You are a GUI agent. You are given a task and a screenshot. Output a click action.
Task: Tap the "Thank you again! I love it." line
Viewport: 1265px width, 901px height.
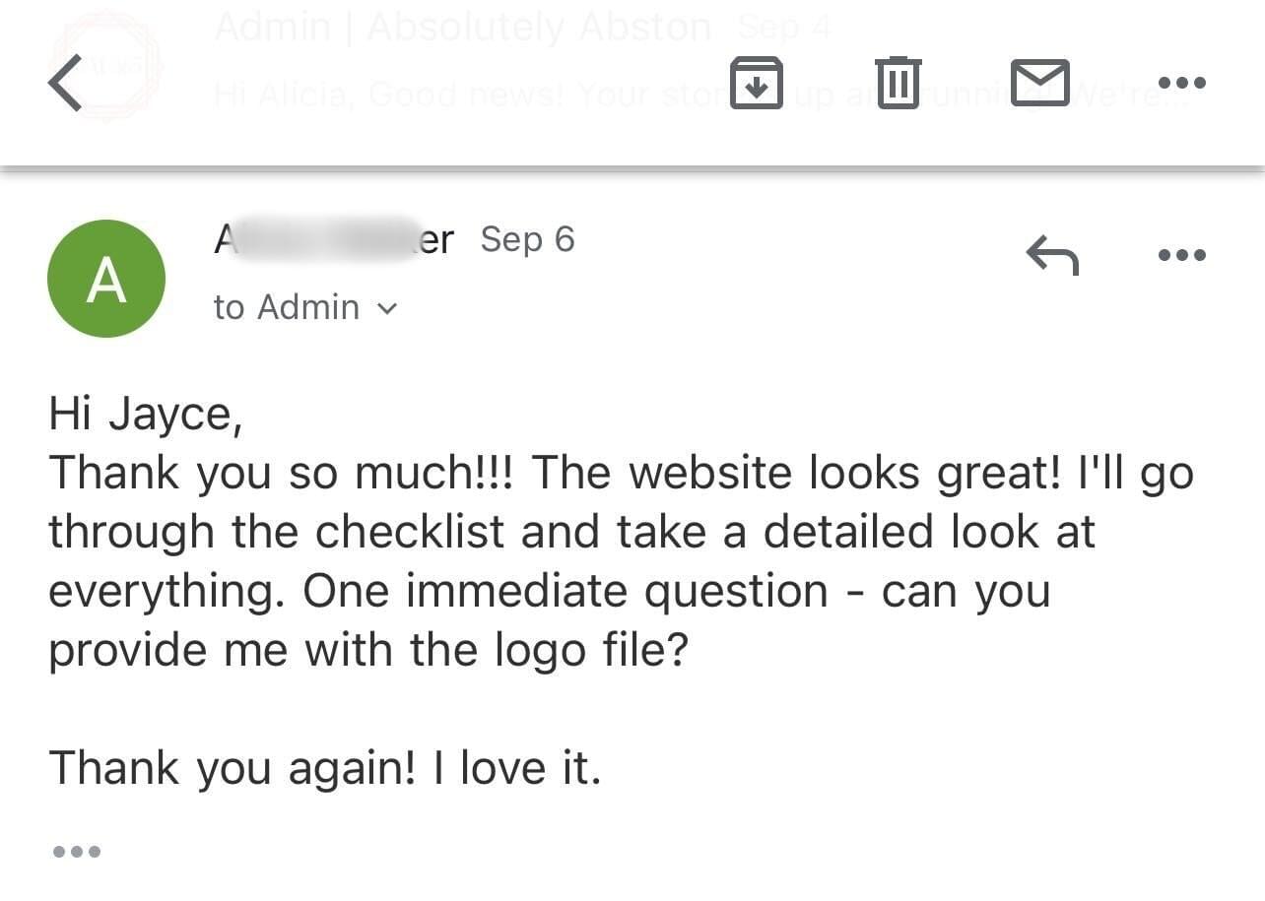(x=325, y=768)
